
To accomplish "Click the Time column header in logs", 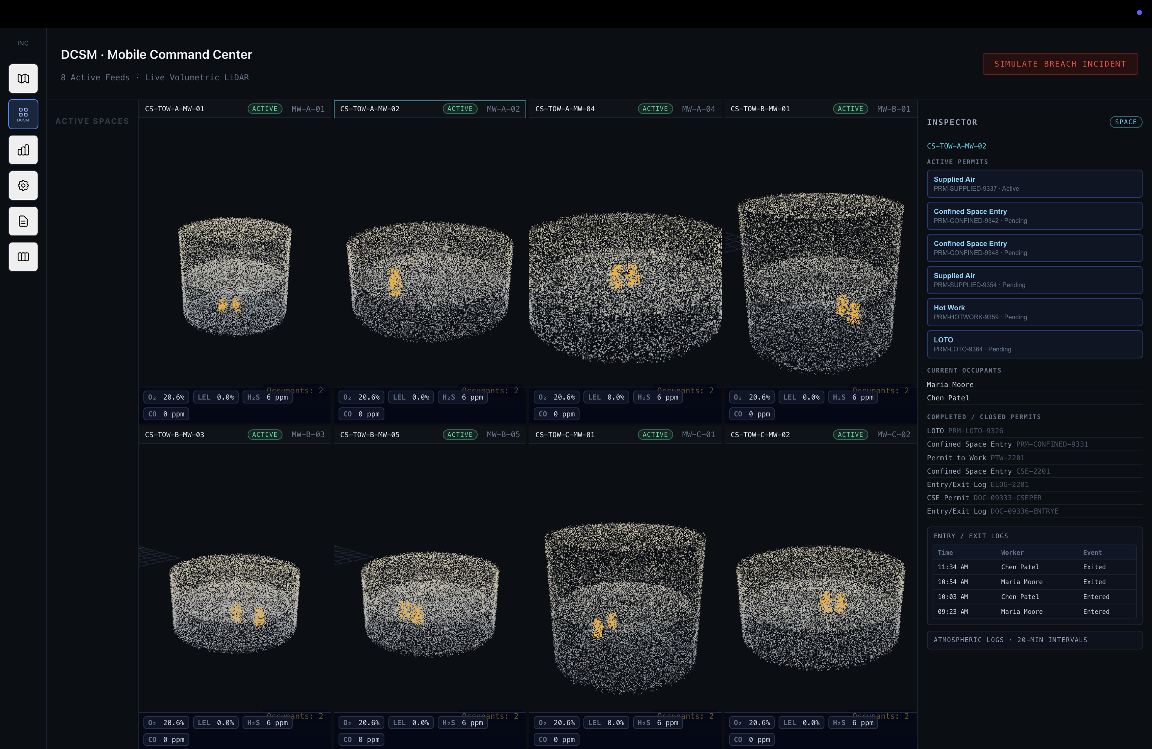I will (945, 553).
